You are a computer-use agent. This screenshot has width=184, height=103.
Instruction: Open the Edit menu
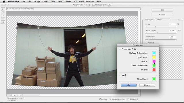tap(29, 1)
